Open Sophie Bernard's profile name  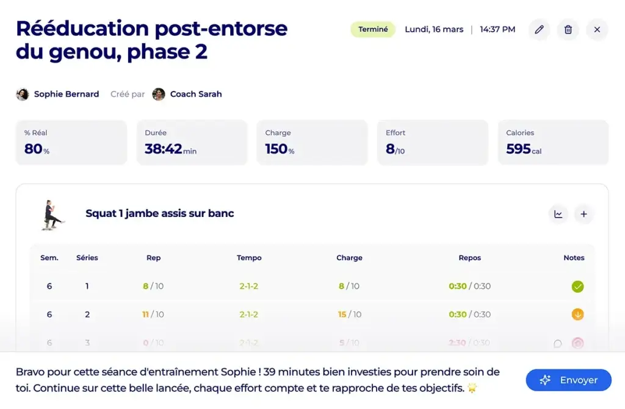(x=67, y=94)
